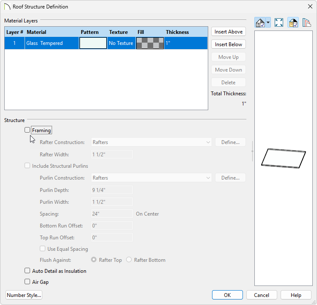Image resolution: width=317 pixels, height=305 pixels.
Task: Select the Glass Tempered material cell
Action: pos(52,43)
